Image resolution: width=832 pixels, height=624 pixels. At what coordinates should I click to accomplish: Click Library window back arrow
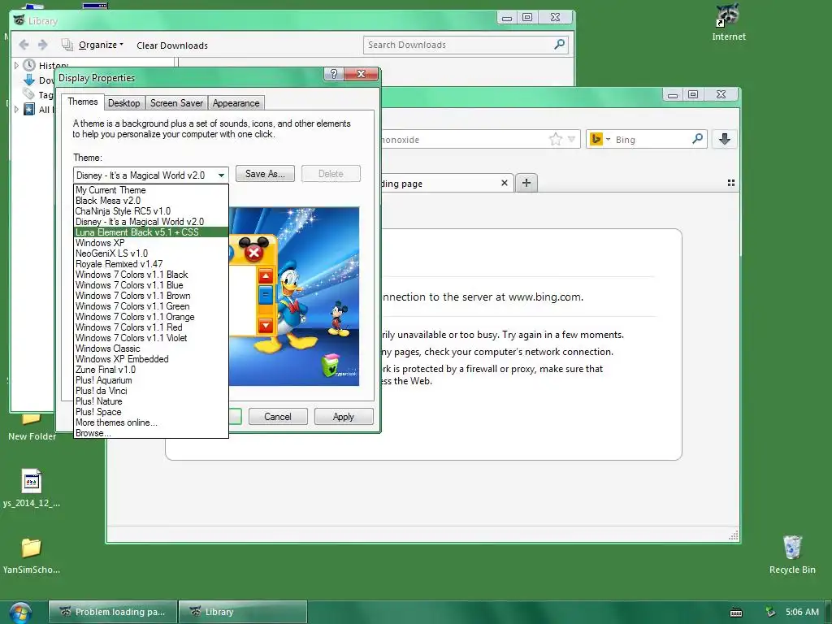click(24, 45)
